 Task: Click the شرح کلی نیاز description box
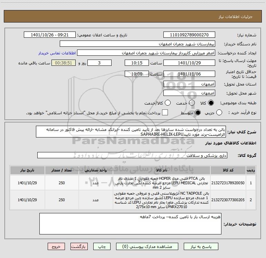click(131, 132)
